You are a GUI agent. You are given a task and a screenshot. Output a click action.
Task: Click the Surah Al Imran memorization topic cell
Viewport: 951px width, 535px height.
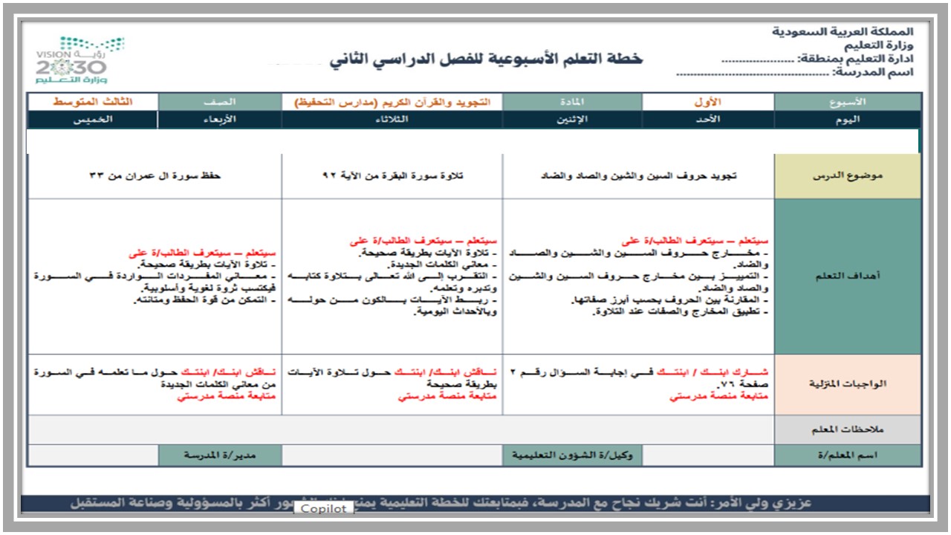[x=155, y=176]
